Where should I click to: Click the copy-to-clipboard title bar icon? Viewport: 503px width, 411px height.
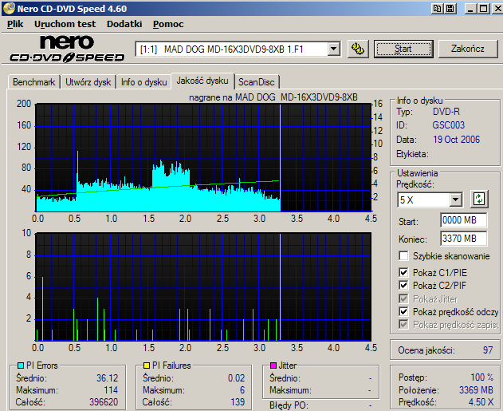(438, 9)
